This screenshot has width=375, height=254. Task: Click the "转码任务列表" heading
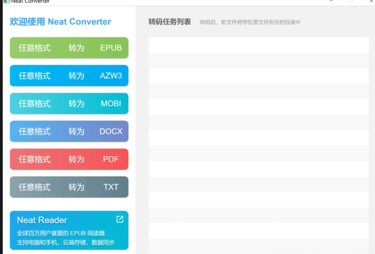pos(170,22)
